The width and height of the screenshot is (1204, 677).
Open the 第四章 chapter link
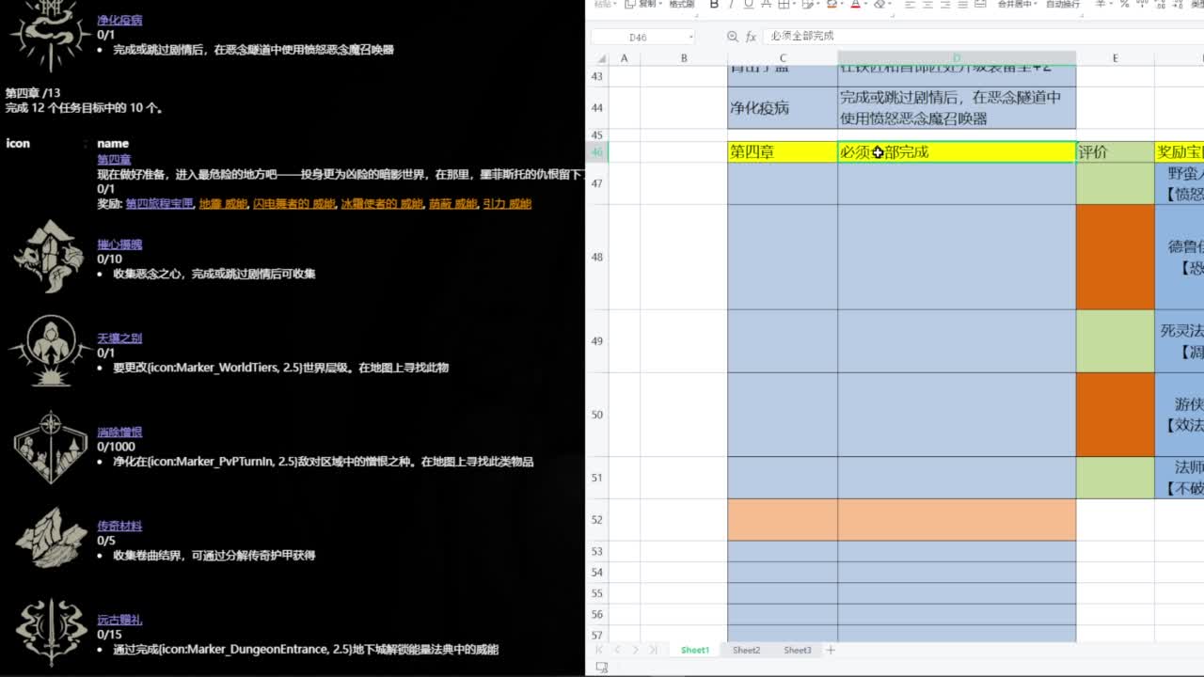(x=114, y=160)
